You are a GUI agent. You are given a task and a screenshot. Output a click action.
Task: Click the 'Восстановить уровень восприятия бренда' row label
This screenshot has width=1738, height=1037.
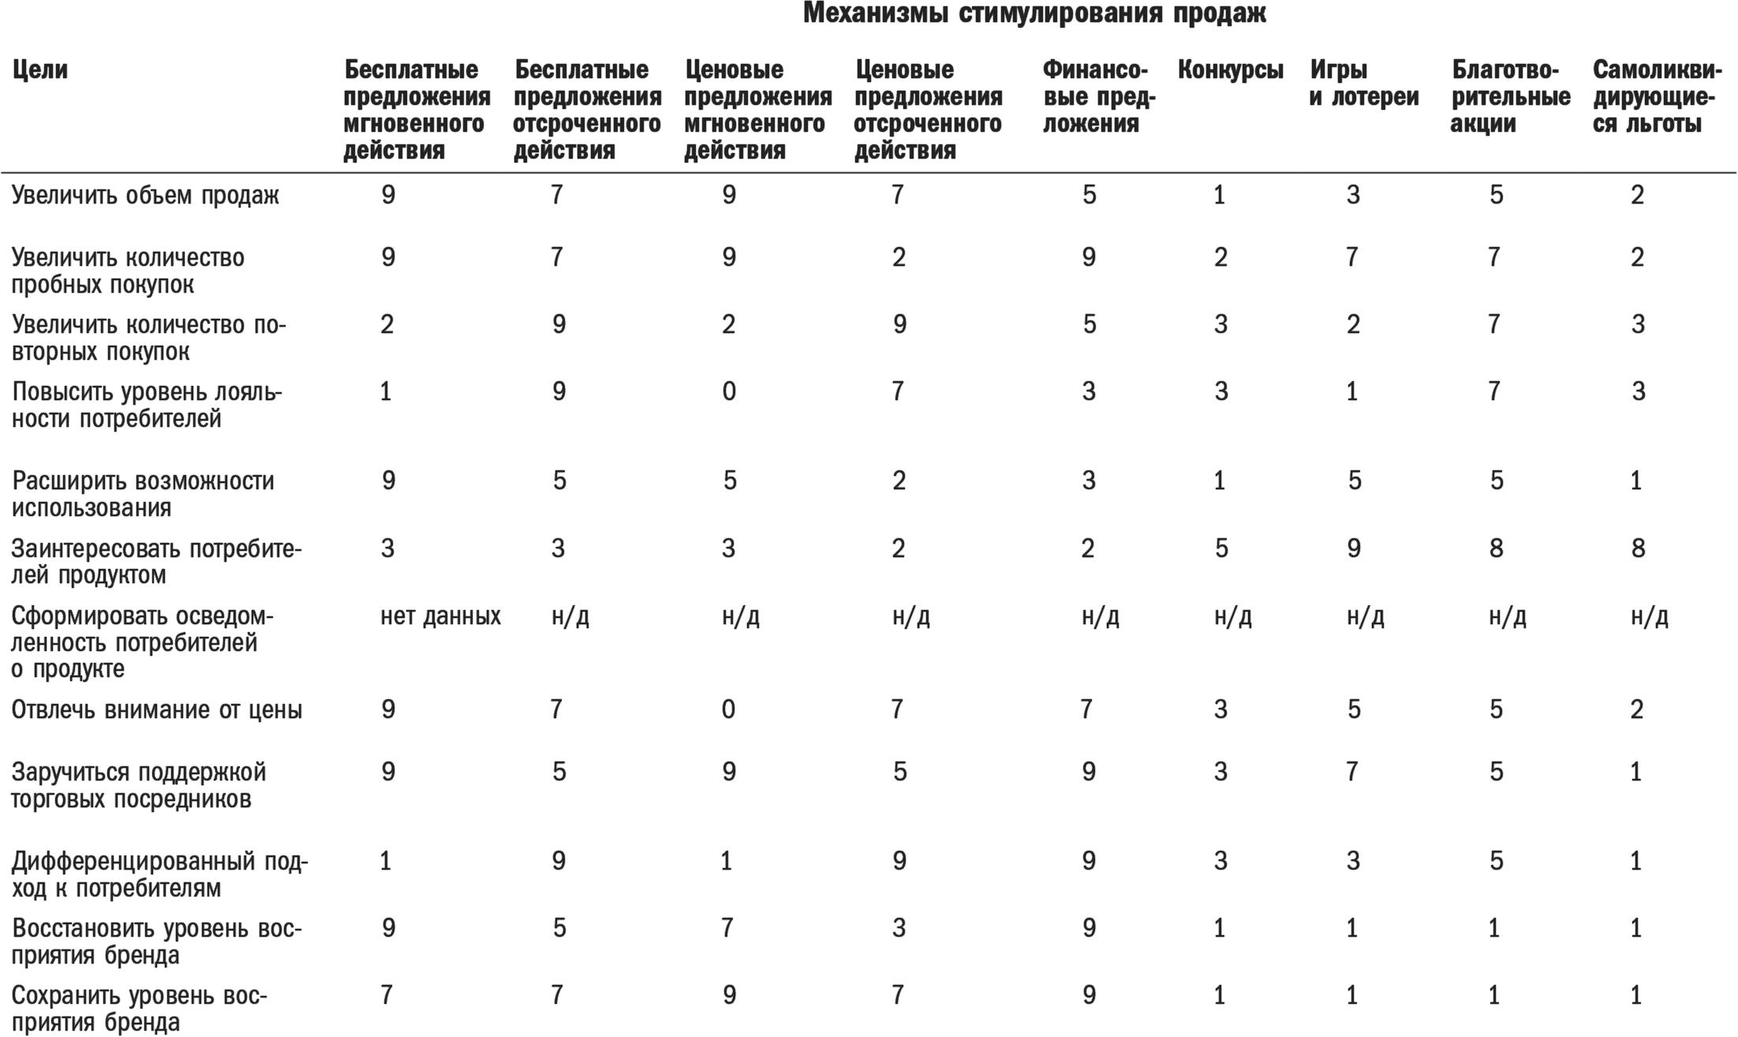(156, 942)
